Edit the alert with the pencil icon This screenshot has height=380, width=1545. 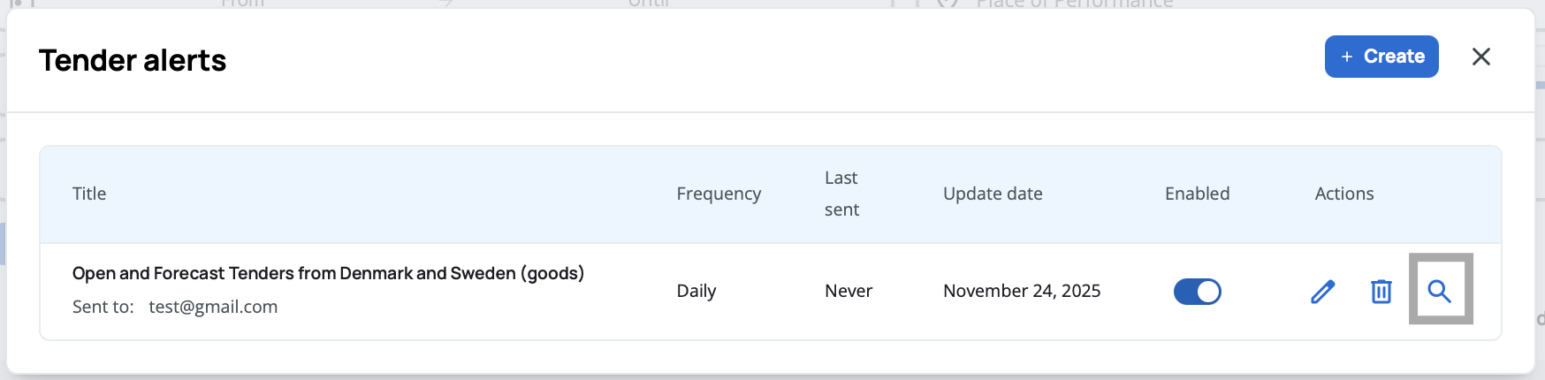[1322, 291]
